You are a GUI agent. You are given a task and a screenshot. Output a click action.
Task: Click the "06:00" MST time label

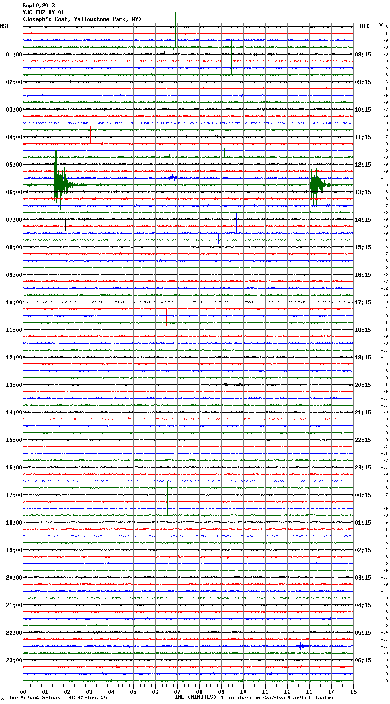pos(14,192)
